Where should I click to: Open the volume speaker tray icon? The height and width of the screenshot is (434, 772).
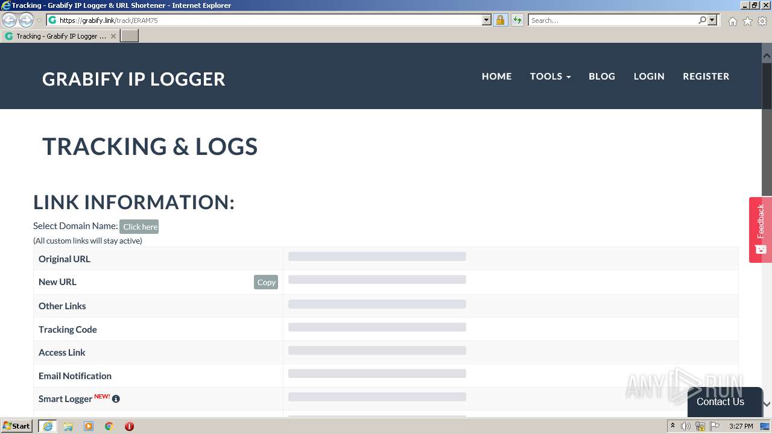686,426
